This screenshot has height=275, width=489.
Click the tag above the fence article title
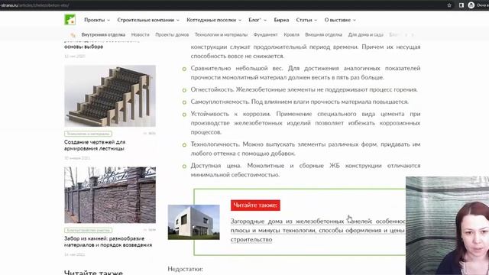89,230
